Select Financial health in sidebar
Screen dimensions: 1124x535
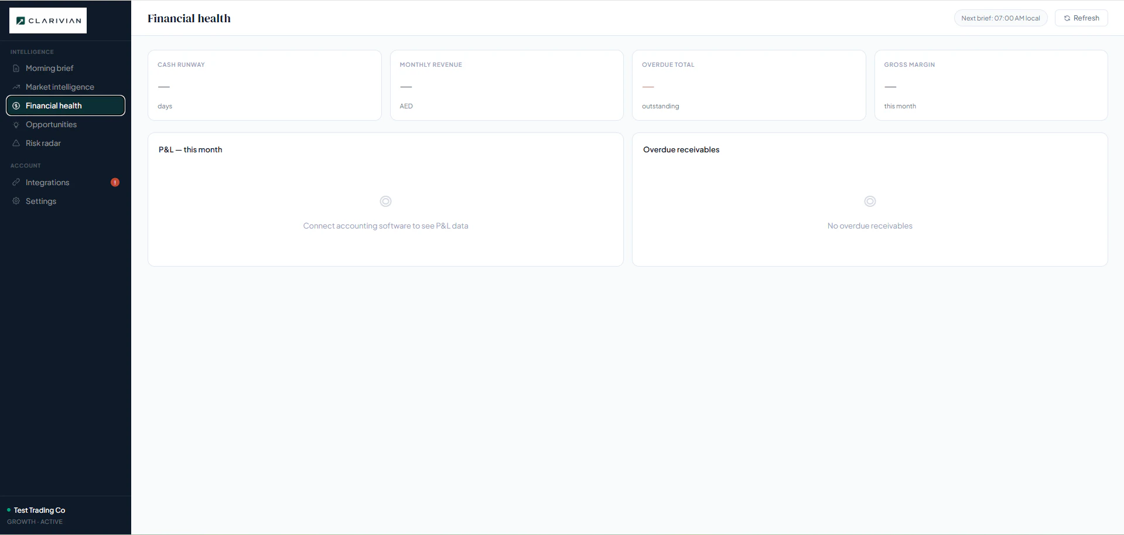pos(66,105)
